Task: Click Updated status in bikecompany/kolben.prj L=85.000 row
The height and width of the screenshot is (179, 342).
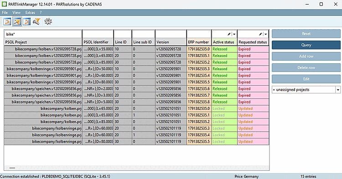Action: click(x=253, y=122)
